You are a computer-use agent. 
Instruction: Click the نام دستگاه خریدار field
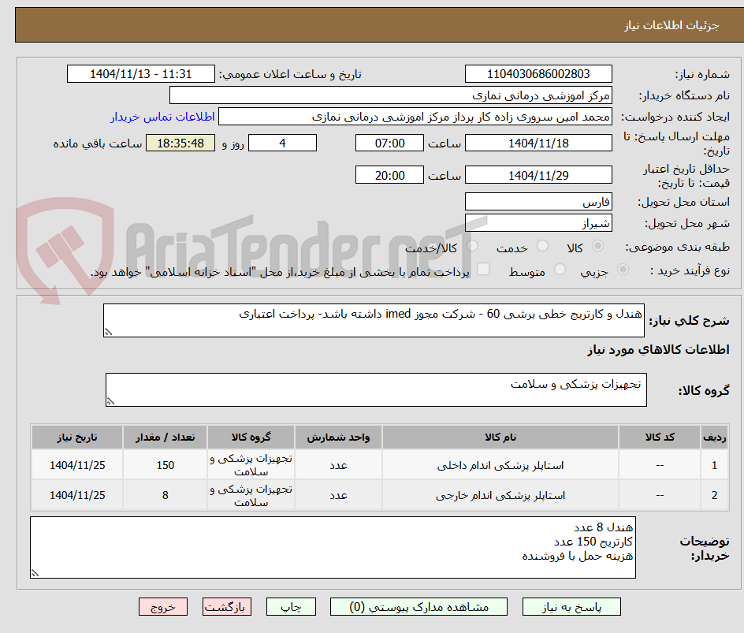pos(390,95)
